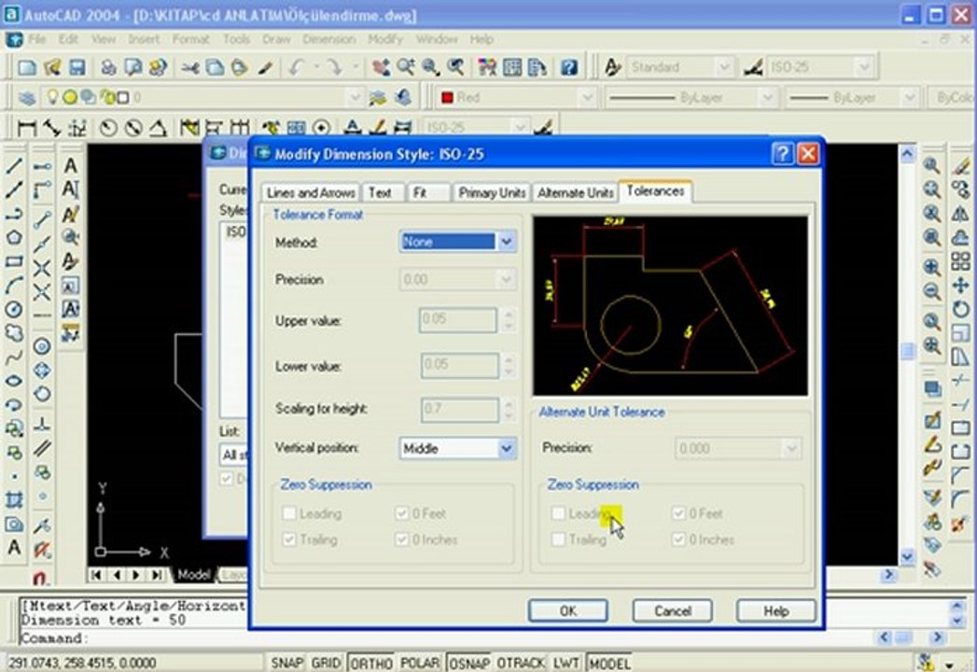The image size is (977, 672).
Task: Open the tolerance Method dropdown
Action: 507,241
